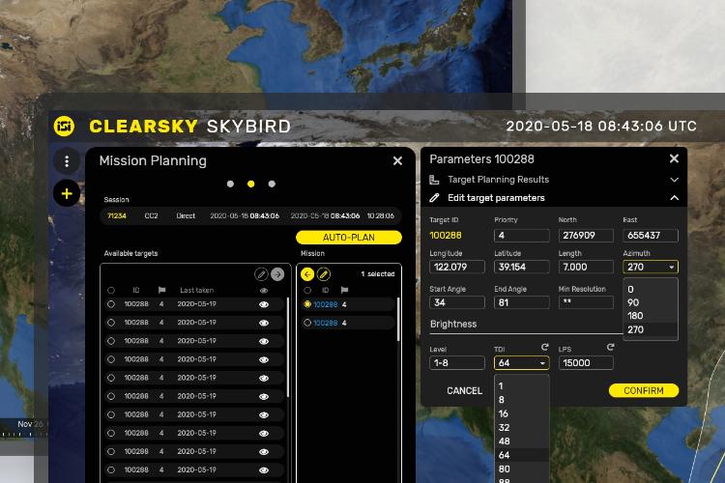Screen dimensions: 725x483
Task: Choose Azimuth option 180
Action: pyautogui.click(x=651, y=316)
